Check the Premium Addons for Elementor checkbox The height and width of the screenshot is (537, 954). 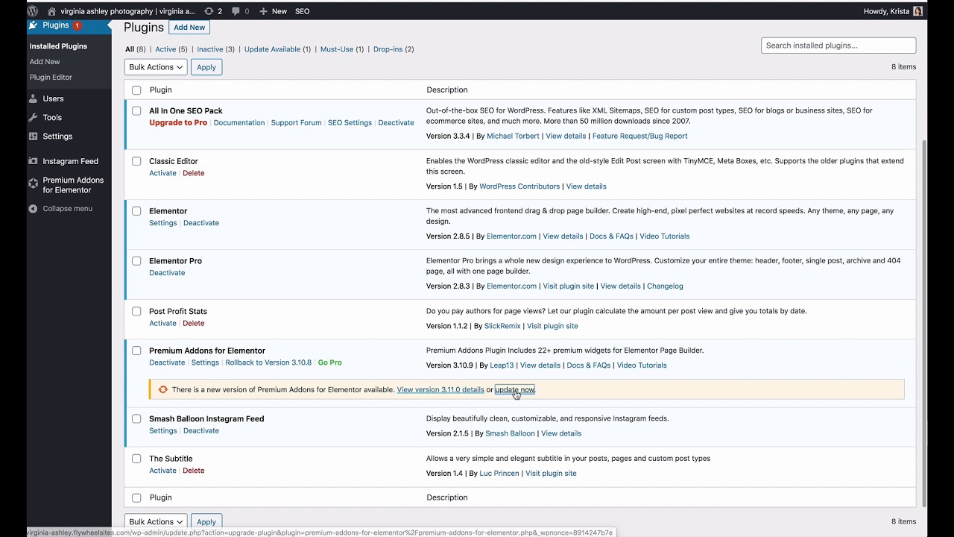[x=136, y=351]
